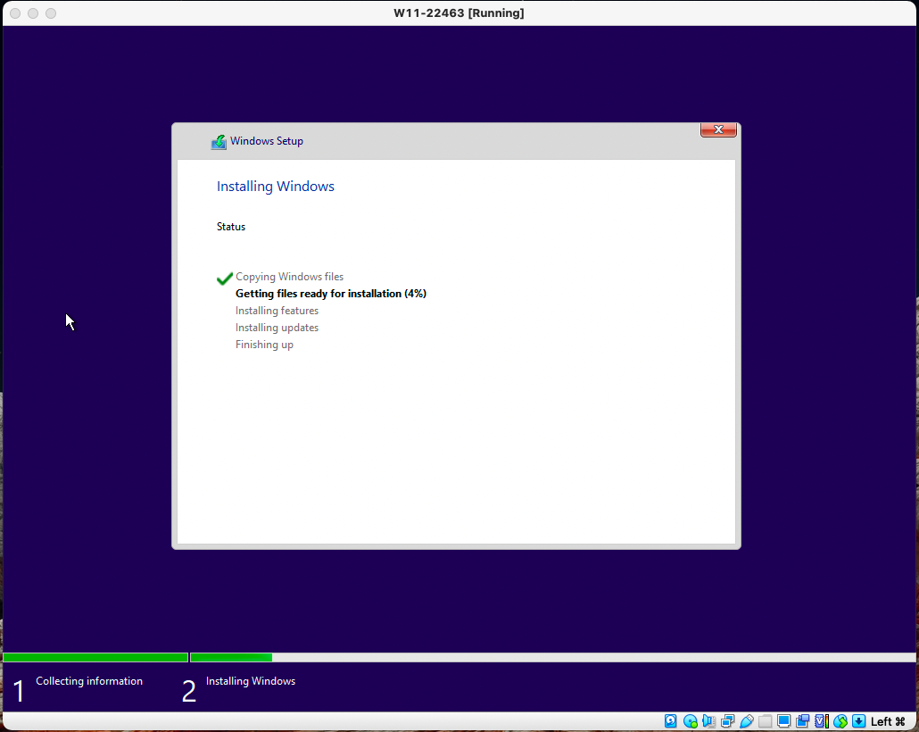
Task: Click the 'Installing updates' step text
Action: tap(277, 328)
